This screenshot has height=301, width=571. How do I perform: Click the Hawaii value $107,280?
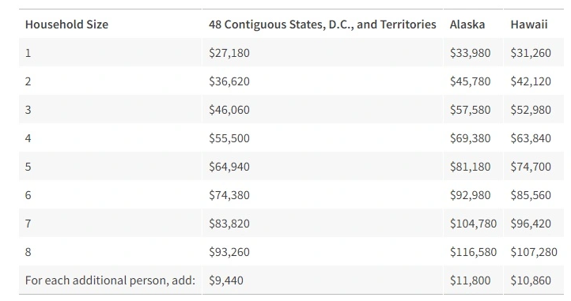coord(534,251)
